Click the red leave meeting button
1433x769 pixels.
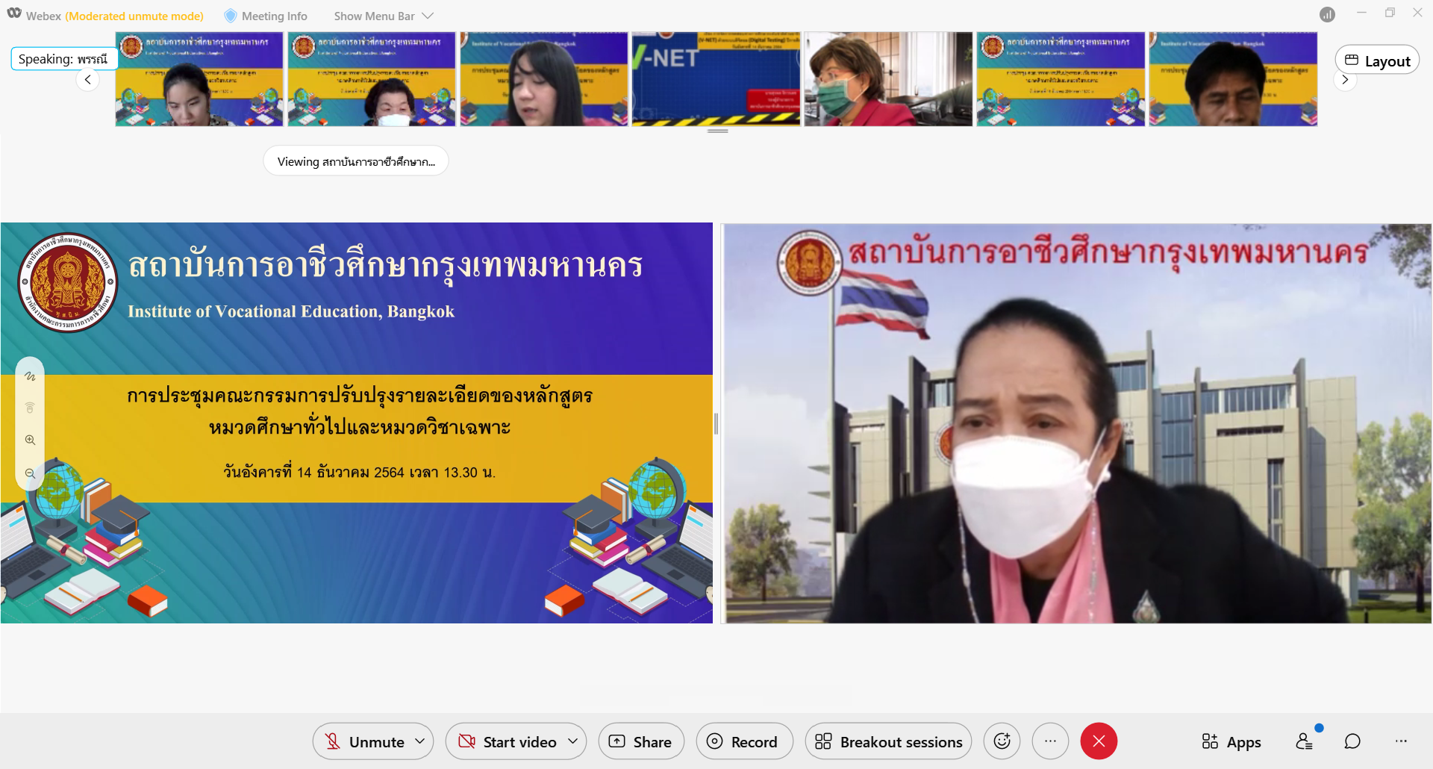point(1099,741)
